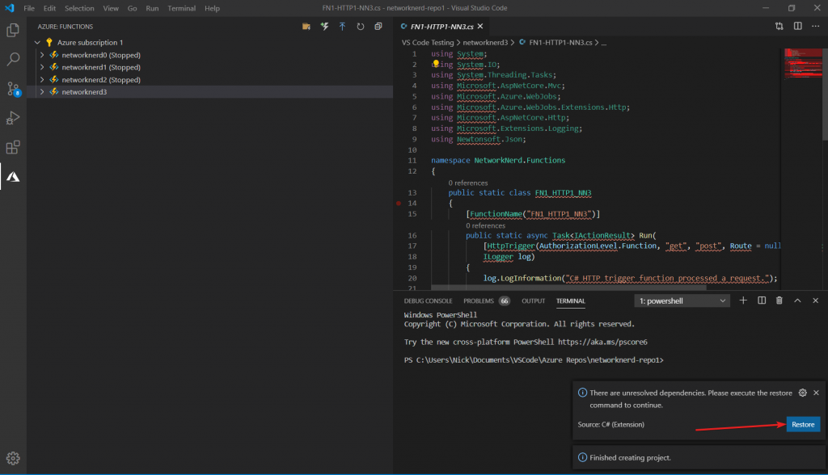Open the Explorer view in activity bar
The width and height of the screenshot is (828, 475).
[13, 31]
